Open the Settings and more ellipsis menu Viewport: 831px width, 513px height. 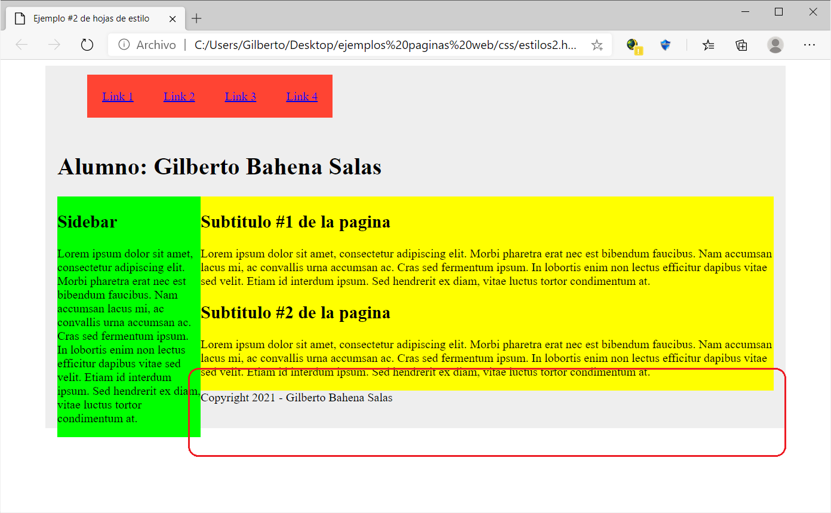(x=810, y=45)
